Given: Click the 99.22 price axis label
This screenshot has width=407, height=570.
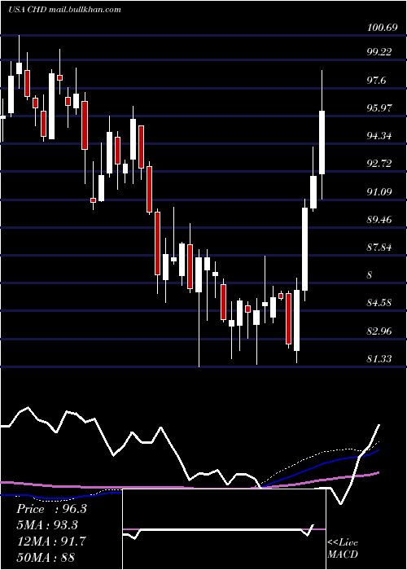Looking at the screenshot, I should [x=379, y=52].
